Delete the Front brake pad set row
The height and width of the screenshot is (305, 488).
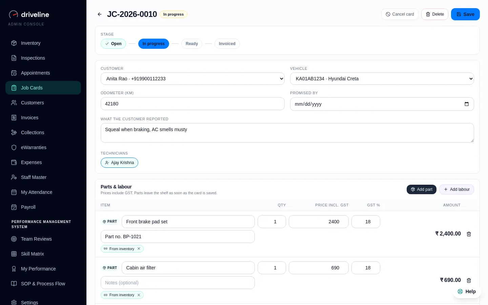469,234
